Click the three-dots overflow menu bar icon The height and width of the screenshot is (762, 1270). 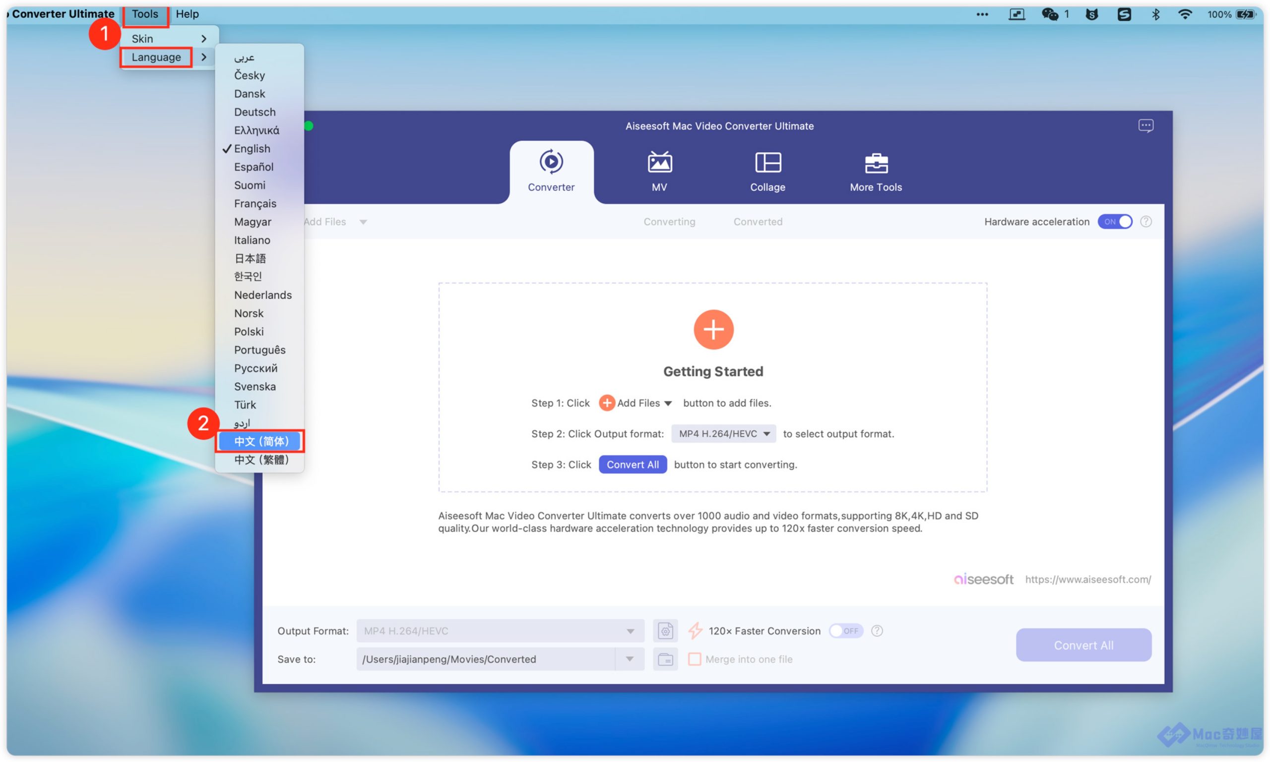click(982, 14)
